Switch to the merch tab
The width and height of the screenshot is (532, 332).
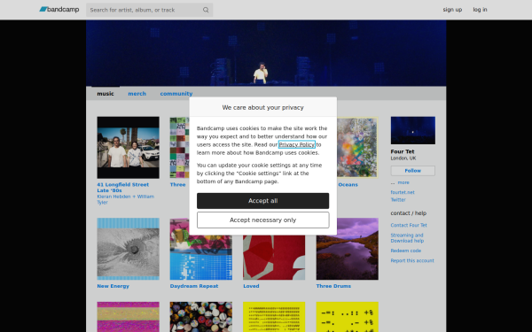pyautogui.click(x=137, y=94)
